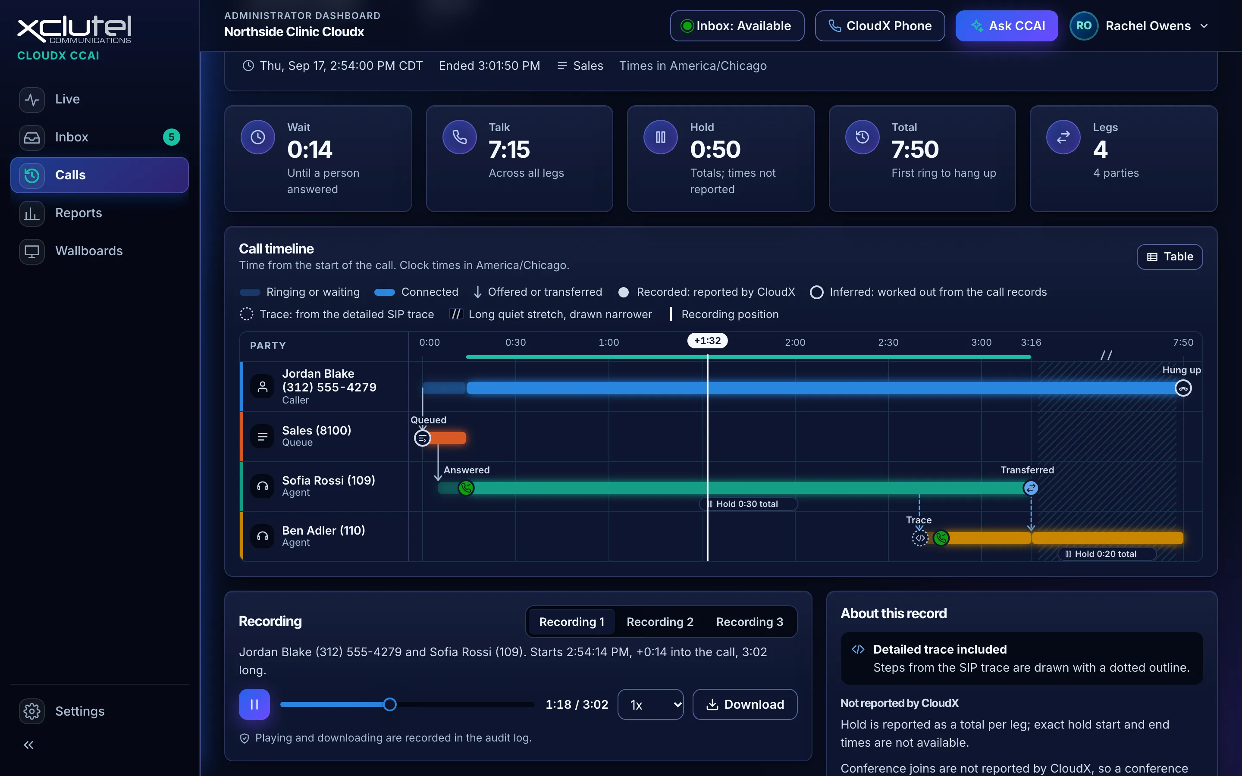Open the Settings gear icon

(32, 711)
